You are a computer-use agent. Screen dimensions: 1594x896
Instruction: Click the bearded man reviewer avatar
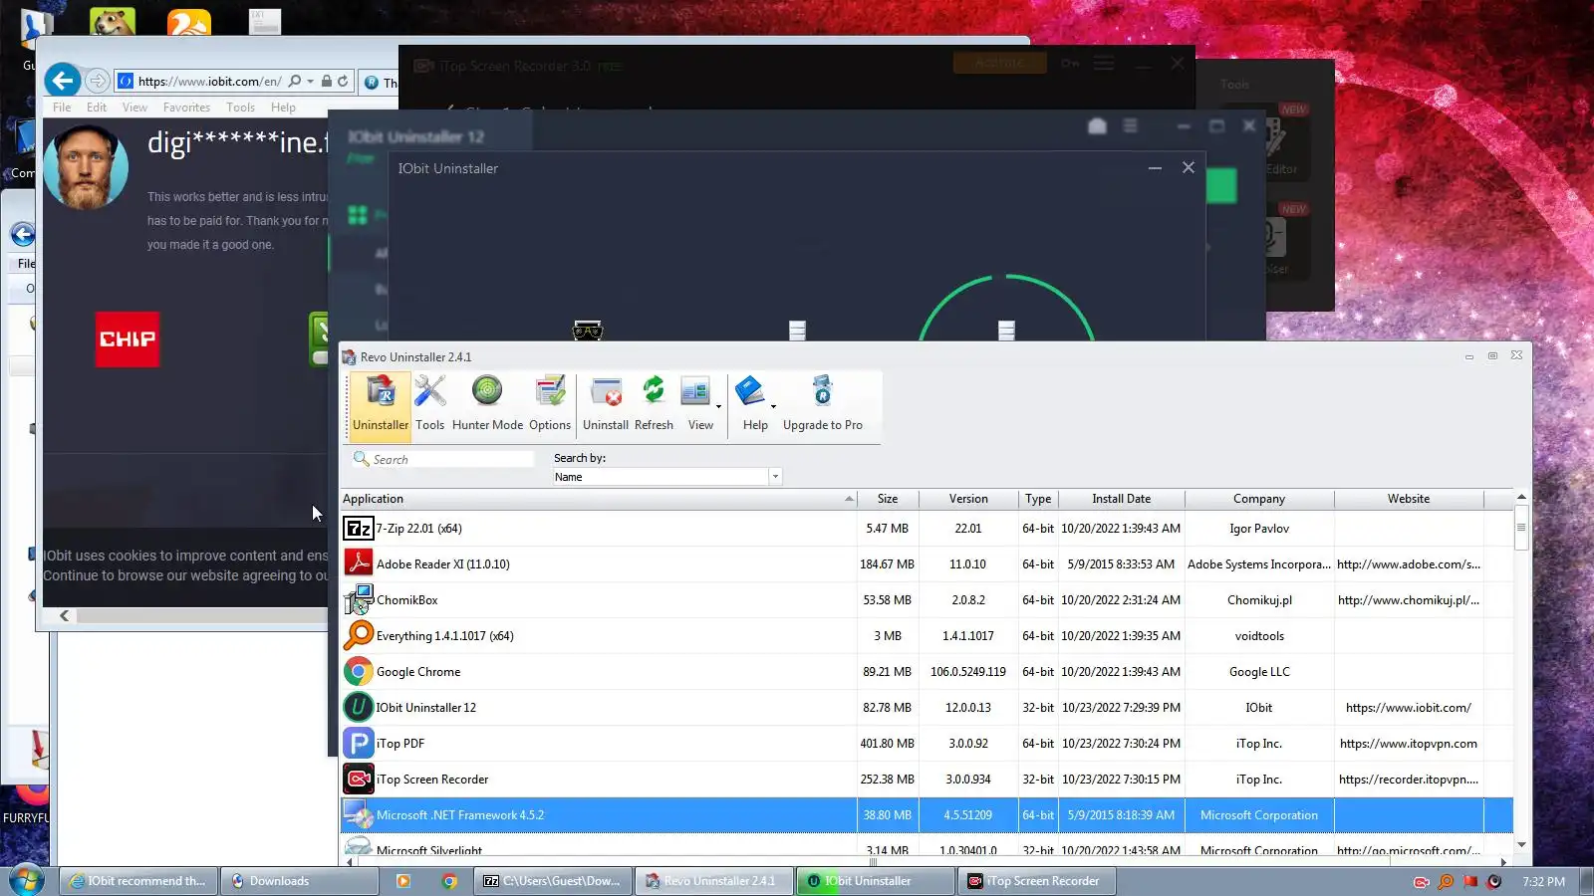pos(86,166)
